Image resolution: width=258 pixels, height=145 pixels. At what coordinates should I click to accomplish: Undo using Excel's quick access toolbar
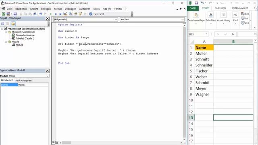(x=202, y=3)
